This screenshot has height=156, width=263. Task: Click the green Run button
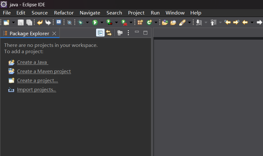click(95, 22)
